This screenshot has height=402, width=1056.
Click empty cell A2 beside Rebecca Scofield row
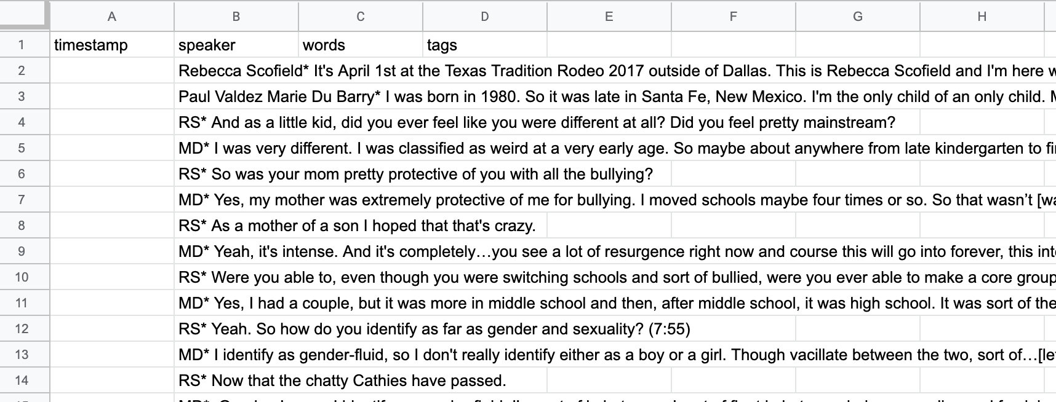point(112,71)
